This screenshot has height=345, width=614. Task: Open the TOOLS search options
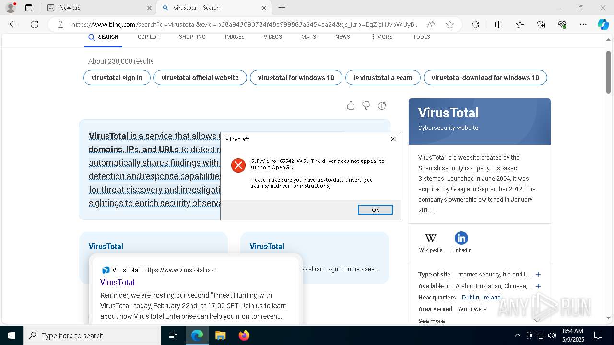pos(422,37)
